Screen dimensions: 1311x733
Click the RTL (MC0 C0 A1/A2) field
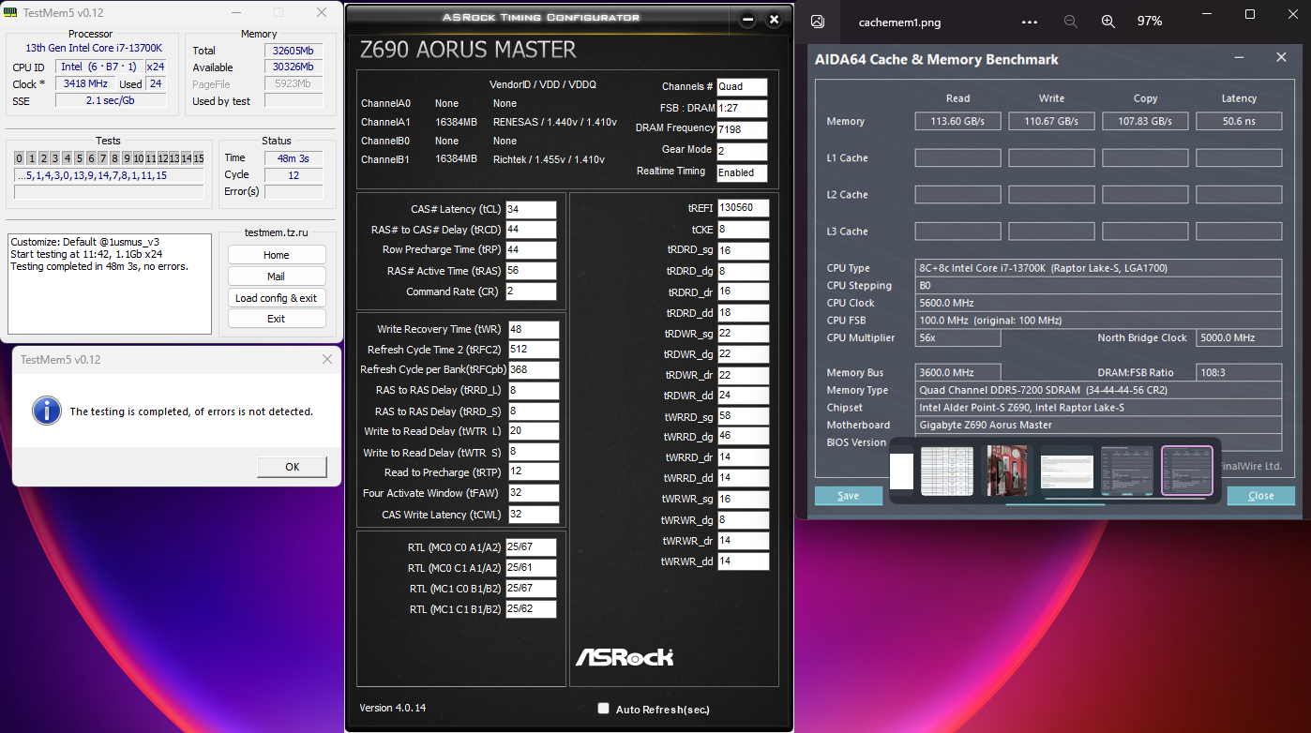531,547
